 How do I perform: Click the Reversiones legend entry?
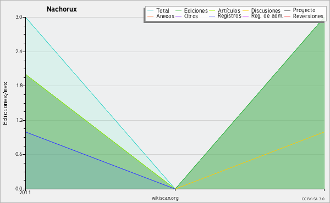tap(304, 16)
